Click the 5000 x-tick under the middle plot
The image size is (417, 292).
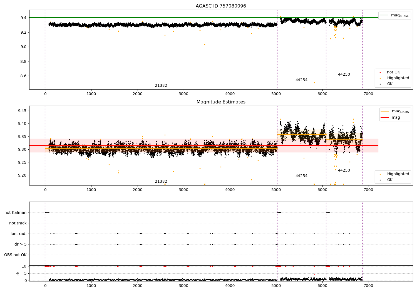tap(276, 190)
